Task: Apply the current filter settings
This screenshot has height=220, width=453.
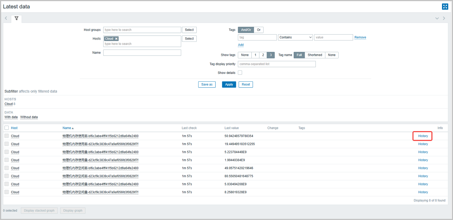Action: (x=229, y=84)
